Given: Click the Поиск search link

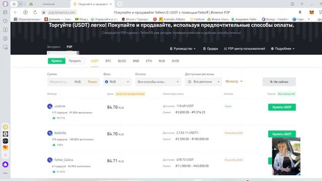Looking at the screenshot, I should point(92,81).
